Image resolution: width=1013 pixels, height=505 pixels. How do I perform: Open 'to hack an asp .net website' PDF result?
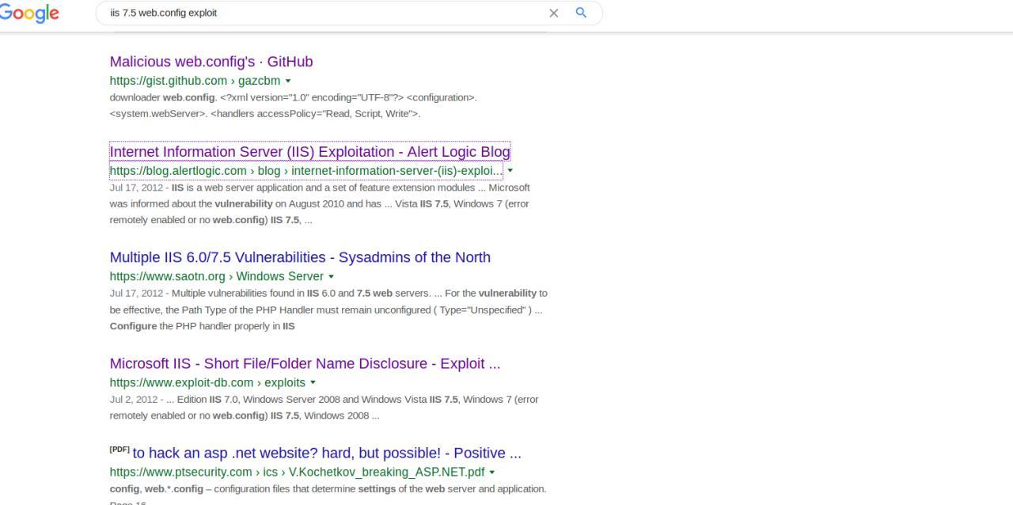click(327, 454)
